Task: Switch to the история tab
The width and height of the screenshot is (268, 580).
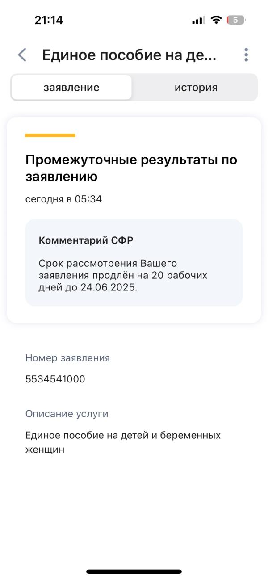Action: pos(195,88)
